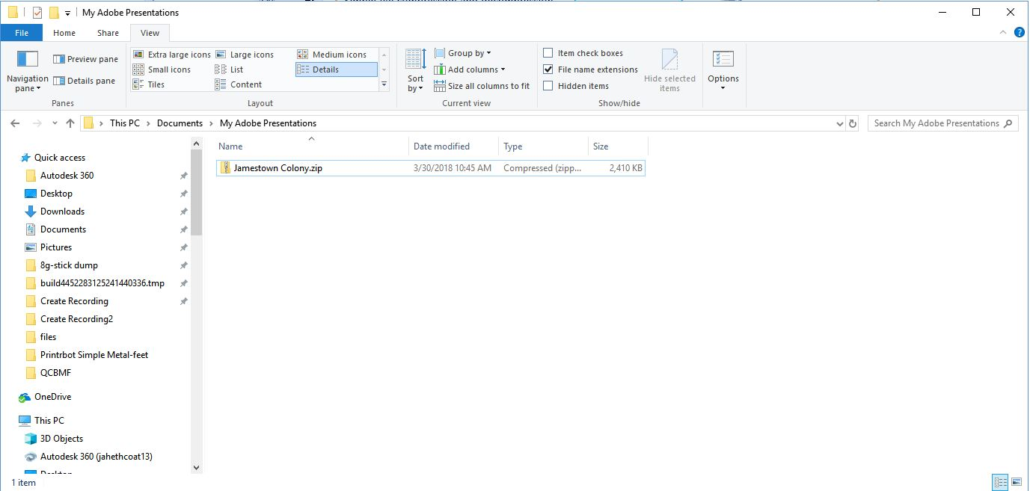The width and height of the screenshot is (1030, 491).
Task: Click the Hide selected items button
Action: tap(669, 71)
